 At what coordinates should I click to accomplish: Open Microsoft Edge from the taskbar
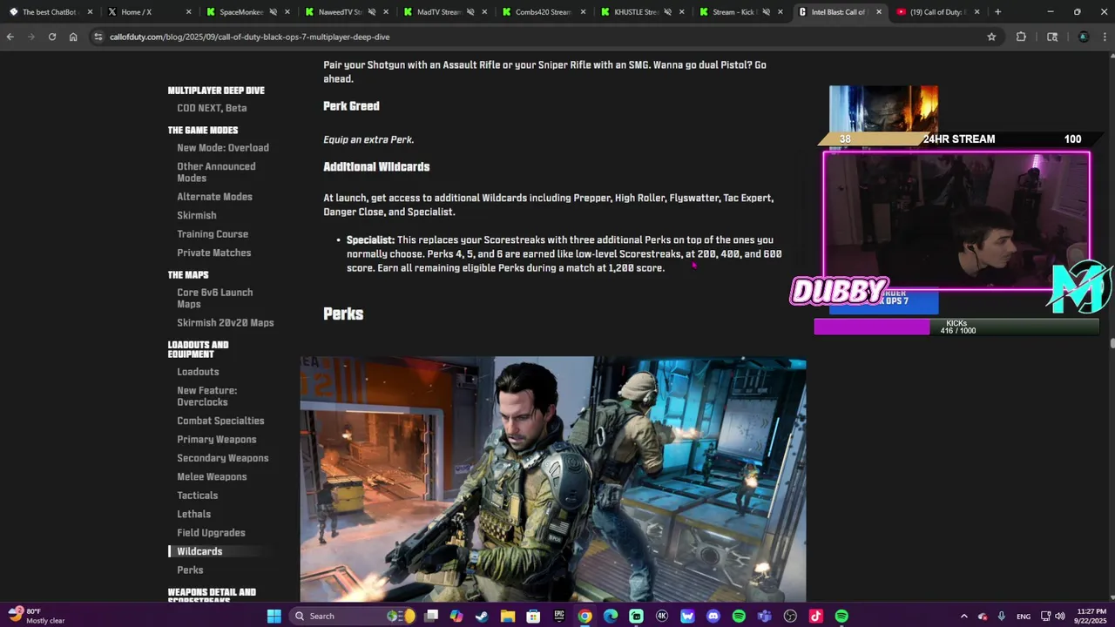coord(611,616)
